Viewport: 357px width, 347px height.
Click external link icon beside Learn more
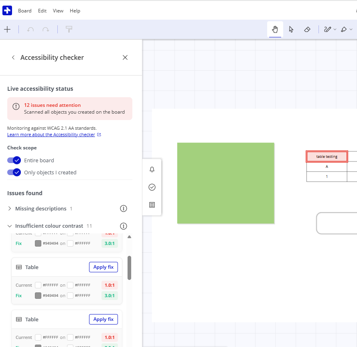(x=99, y=135)
